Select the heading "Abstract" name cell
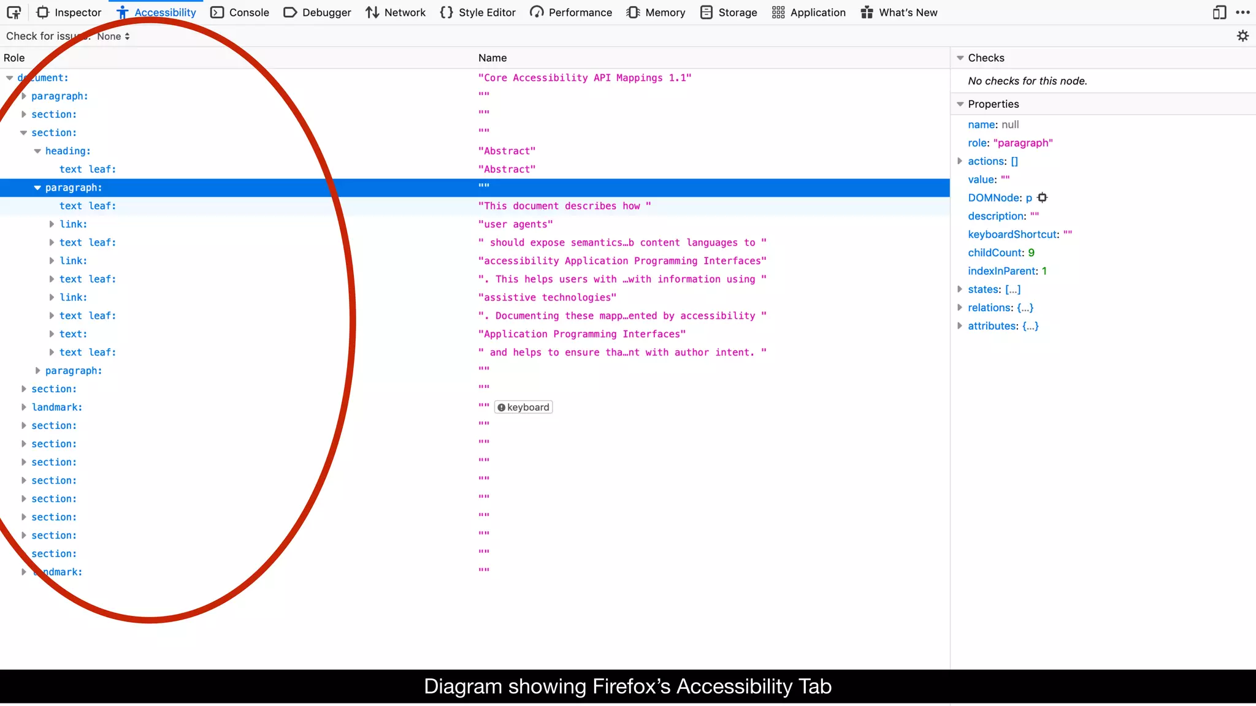Viewport: 1256px width, 706px height. (507, 151)
